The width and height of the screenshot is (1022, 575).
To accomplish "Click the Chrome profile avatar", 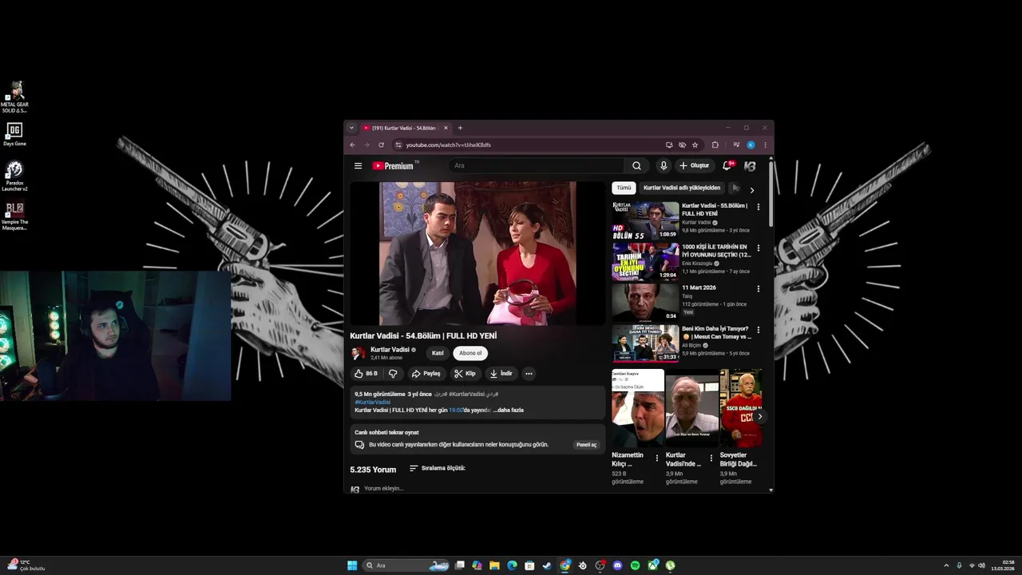I will pos(751,145).
